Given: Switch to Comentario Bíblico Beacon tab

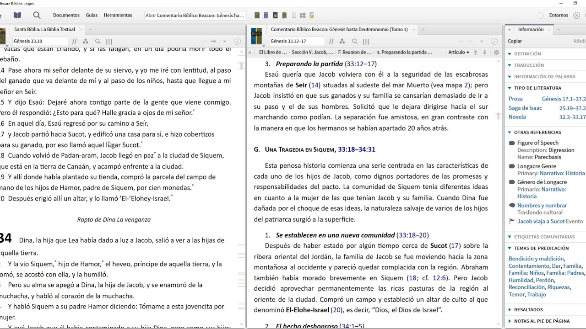Looking at the screenshot, I should 339,29.
